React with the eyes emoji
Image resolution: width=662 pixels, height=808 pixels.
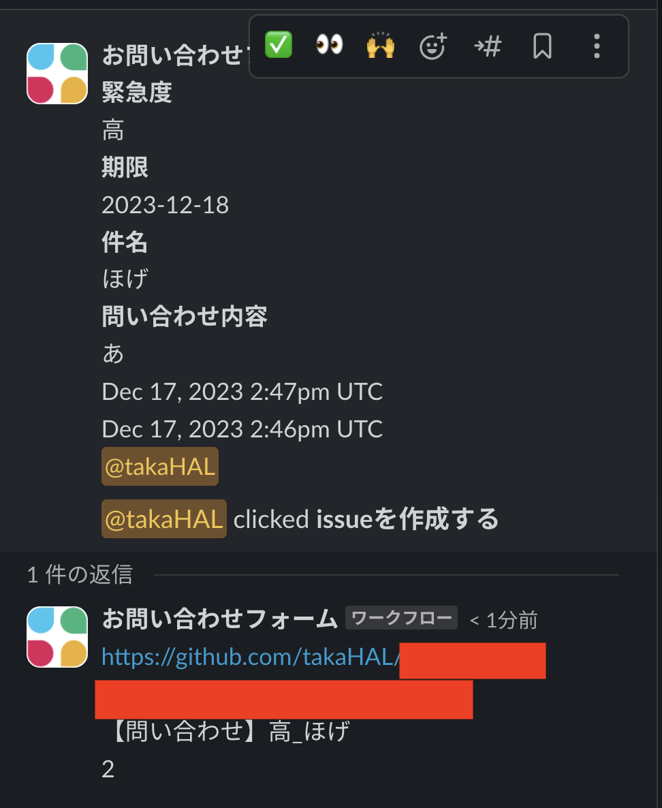[328, 46]
